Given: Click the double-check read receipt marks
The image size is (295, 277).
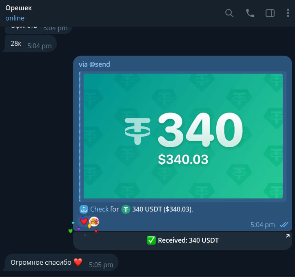Looking at the screenshot, I should pos(284,225).
